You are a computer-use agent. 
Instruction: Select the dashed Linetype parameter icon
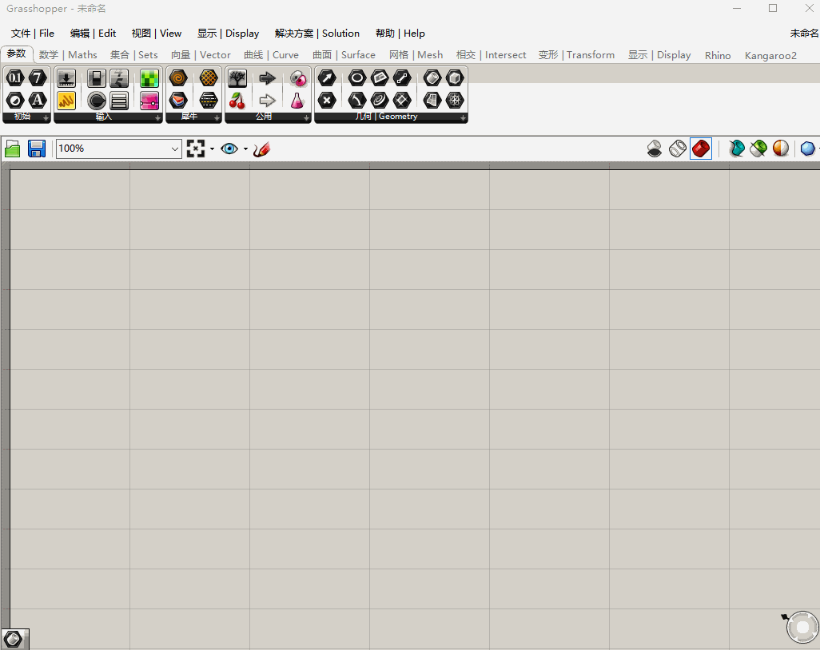(x=208, y=101)
